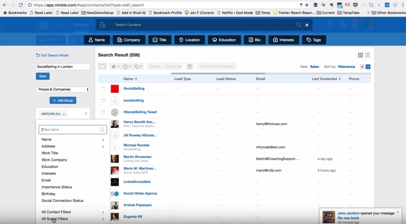Open the clock reminder toolbar icon
406x224 pixels.
(x=127, y=66)
